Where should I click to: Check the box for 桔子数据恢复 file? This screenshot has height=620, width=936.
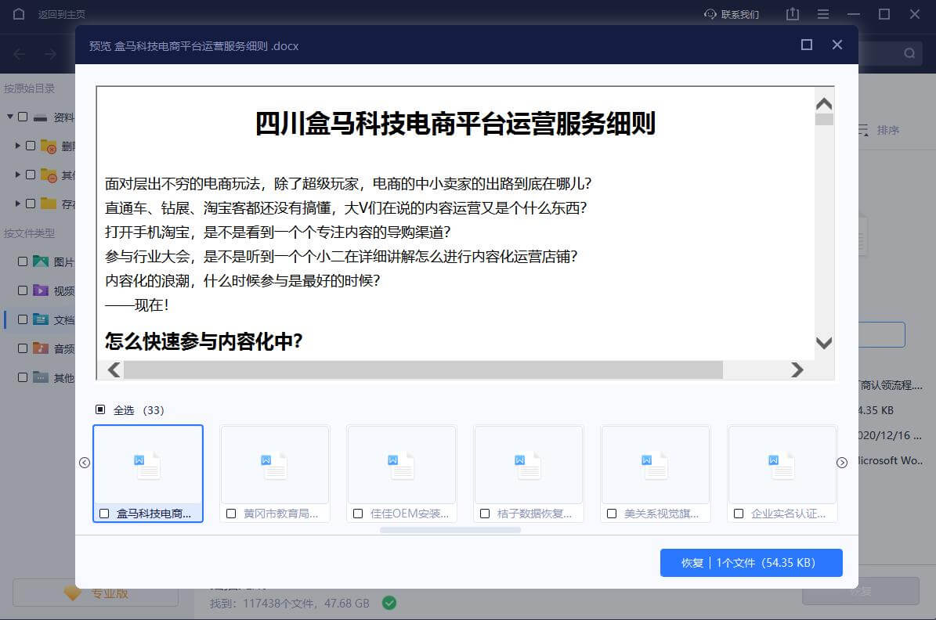[485, 514]
